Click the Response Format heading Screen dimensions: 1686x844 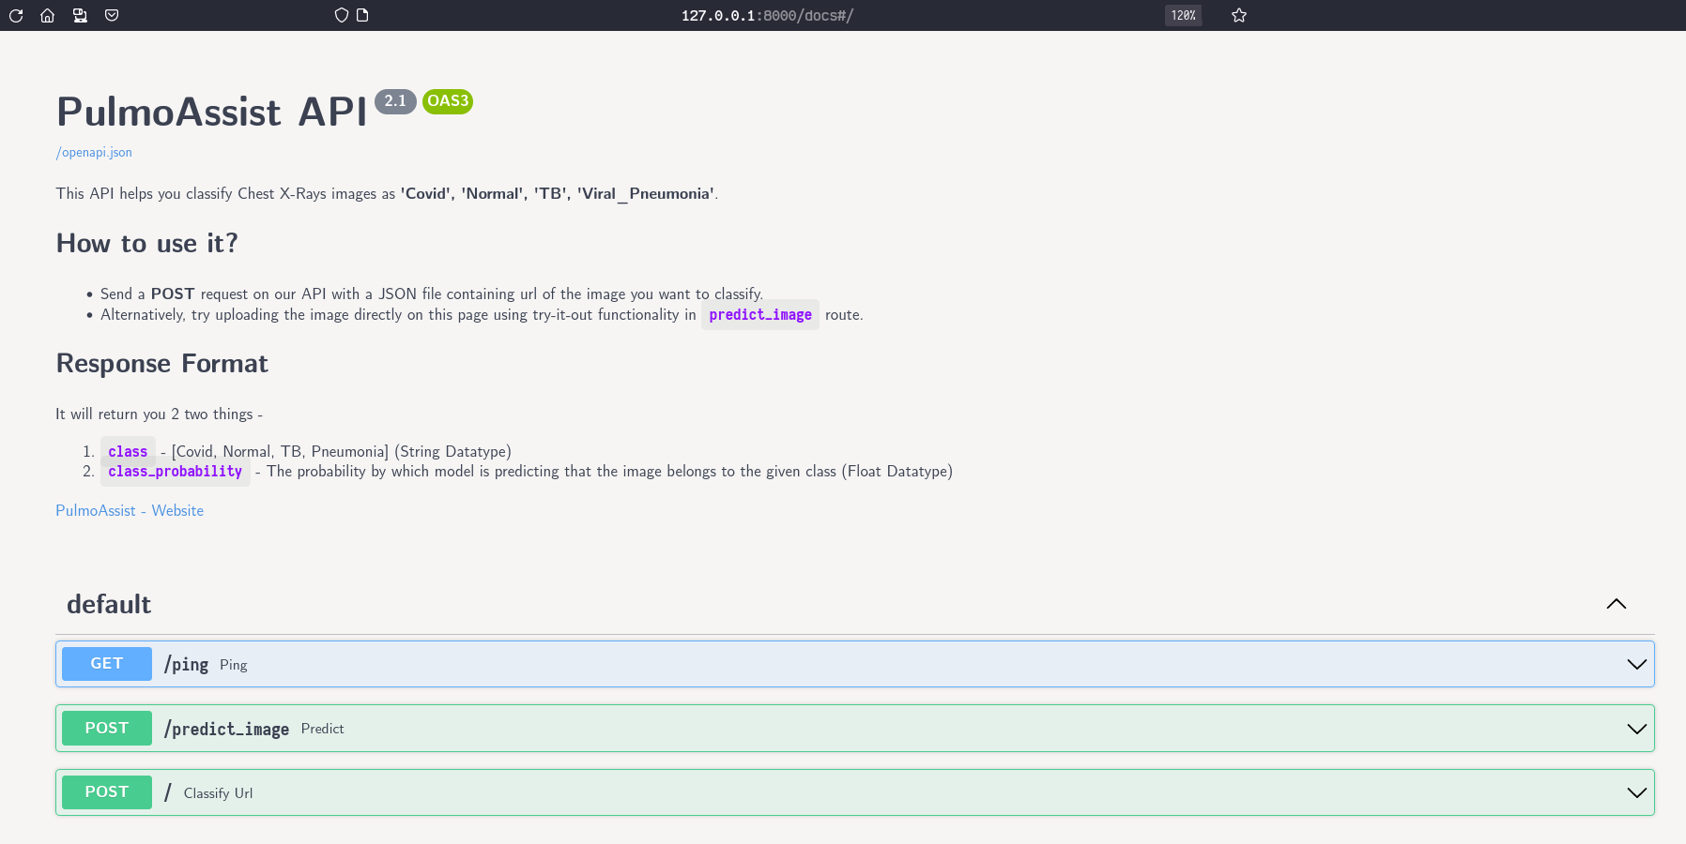point(162,364)
